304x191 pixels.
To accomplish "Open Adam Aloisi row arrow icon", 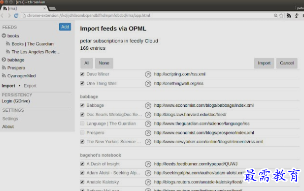I will point(148,173).
